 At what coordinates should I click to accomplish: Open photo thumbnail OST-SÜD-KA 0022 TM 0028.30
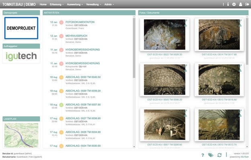(x=165, y=34)
